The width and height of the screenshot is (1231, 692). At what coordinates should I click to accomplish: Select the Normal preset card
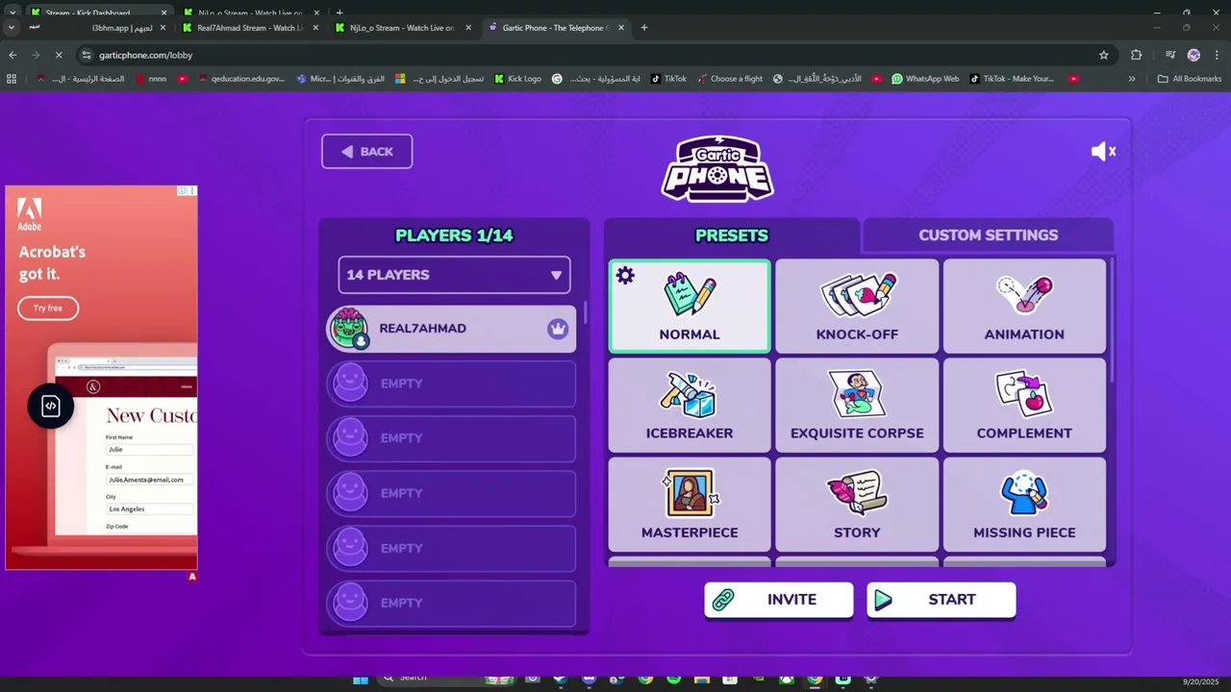pos(690,307)
